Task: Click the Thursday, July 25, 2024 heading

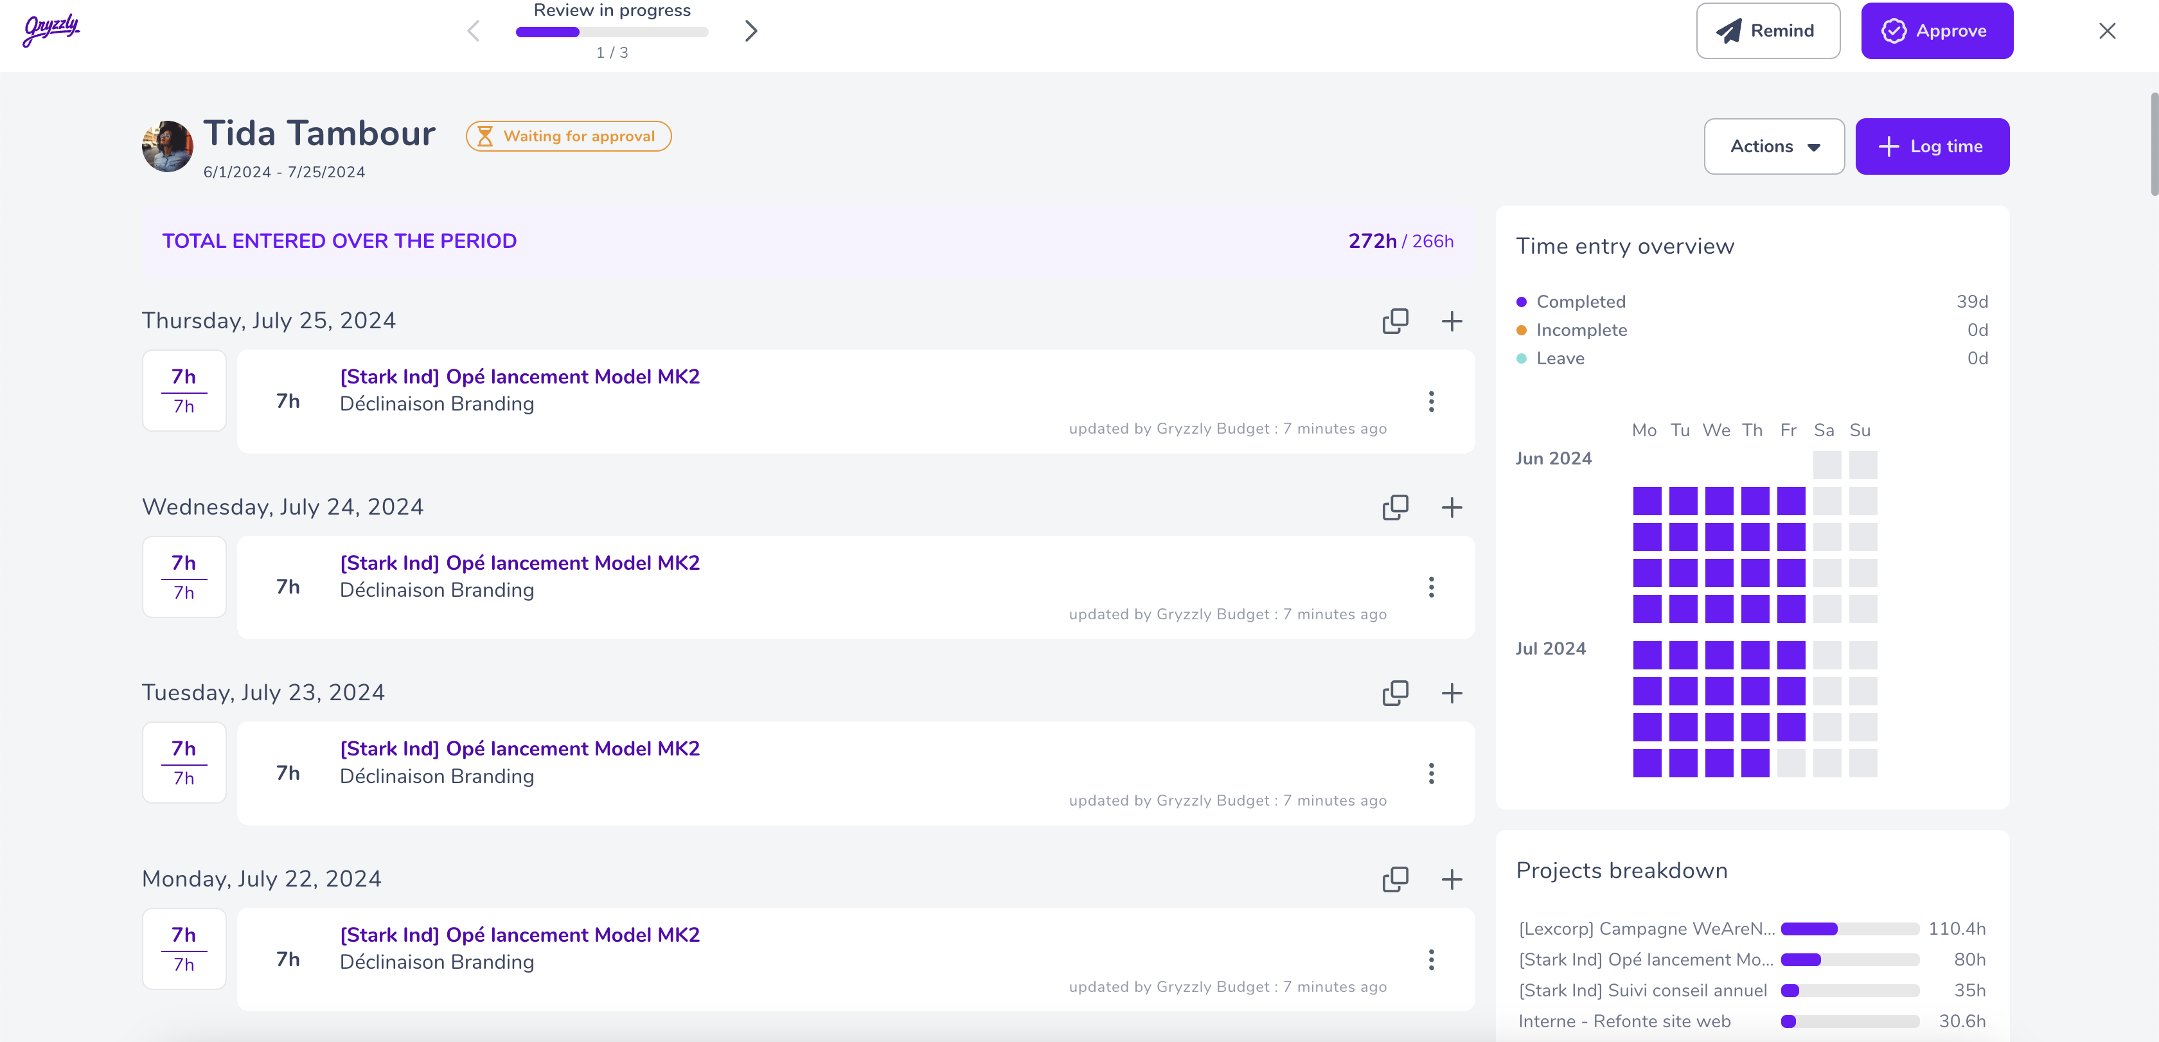Action: [x=269, y=321]
